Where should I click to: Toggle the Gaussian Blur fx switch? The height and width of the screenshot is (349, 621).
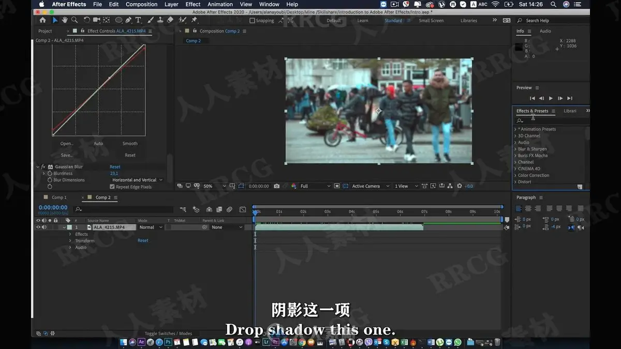point(43,167)
